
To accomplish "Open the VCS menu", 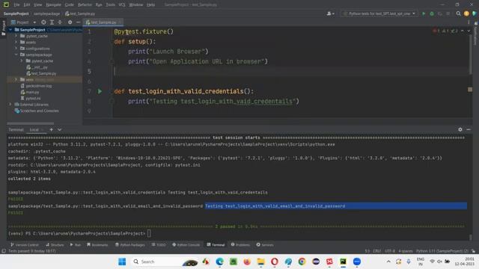I will tap(121, 4).
